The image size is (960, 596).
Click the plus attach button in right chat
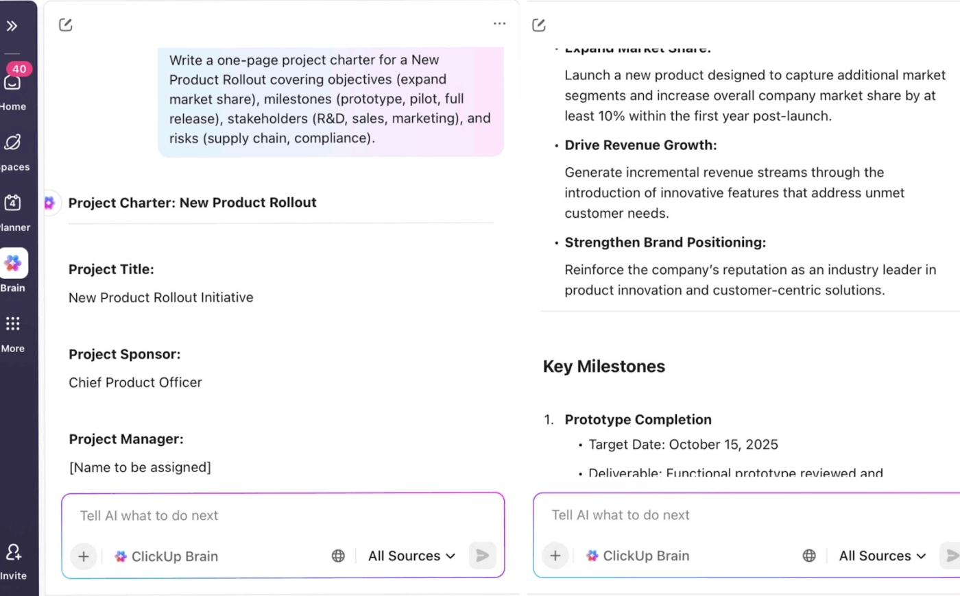pyautogui.click(x=555, y=556)
